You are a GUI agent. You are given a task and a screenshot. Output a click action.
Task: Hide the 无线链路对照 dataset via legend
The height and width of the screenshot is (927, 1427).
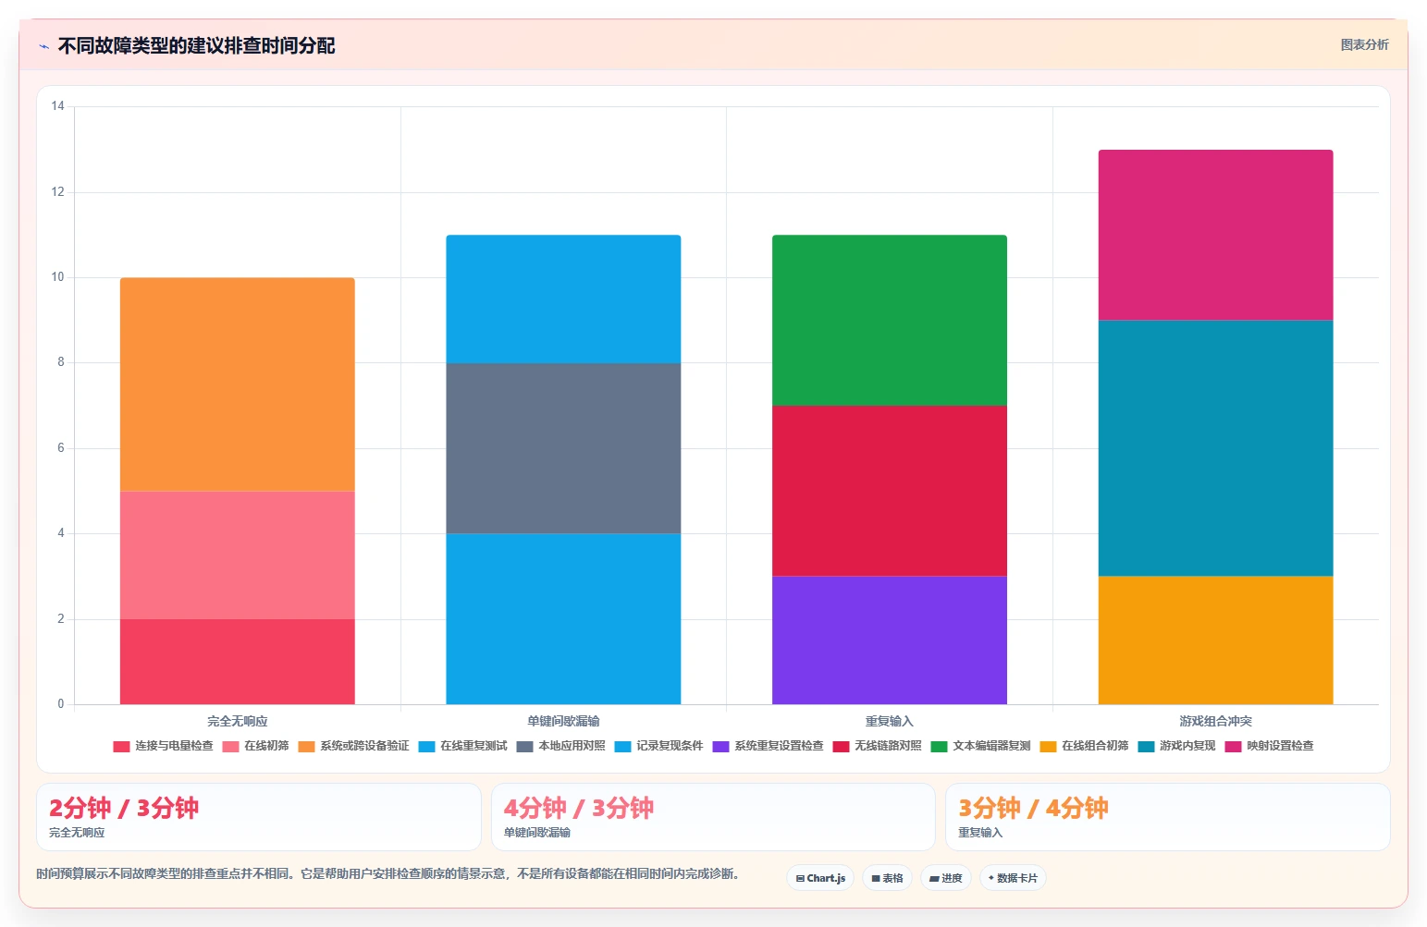[x=877, y=746]
